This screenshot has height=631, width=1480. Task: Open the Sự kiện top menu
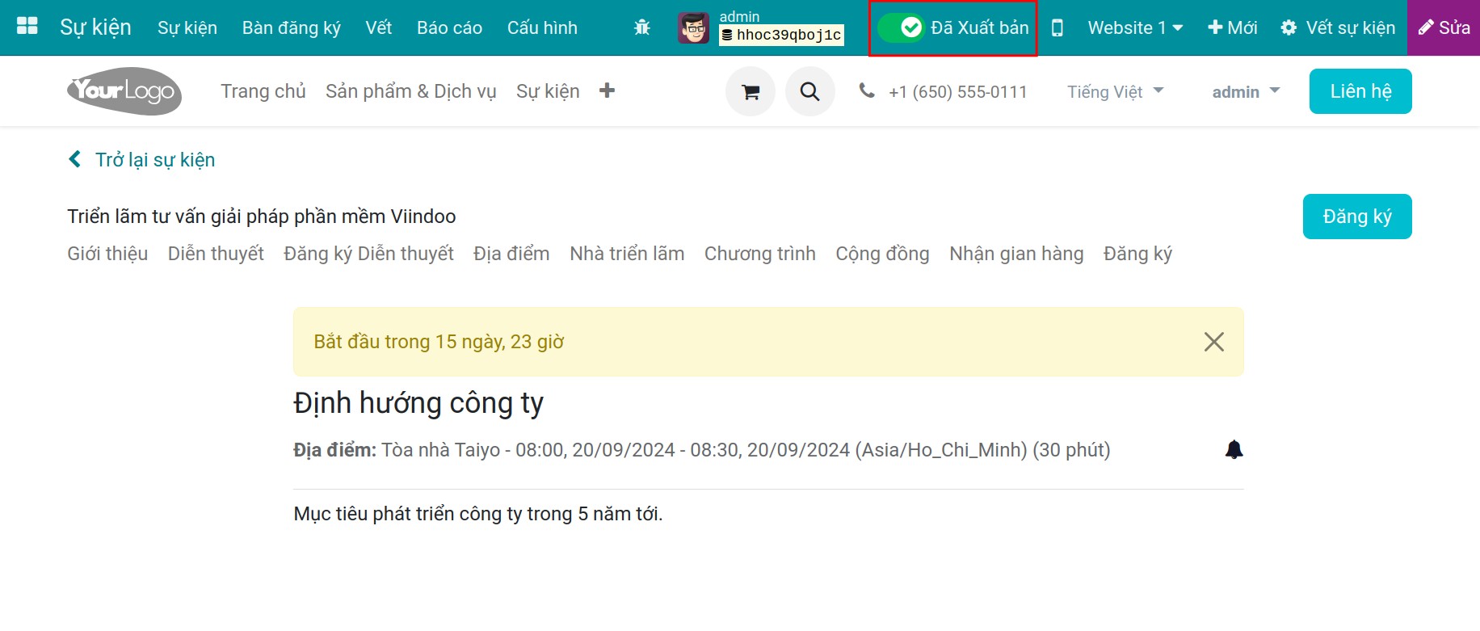(187, 27)
